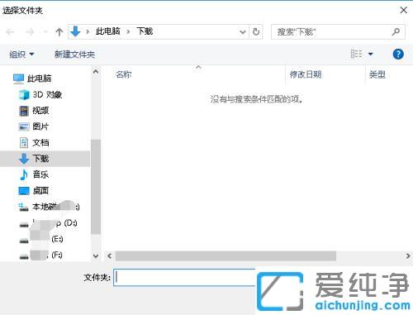Viewport: 413px width, 315px height.
Task: Click the navigation pane scroll down arrow
Action: point(96,256)
